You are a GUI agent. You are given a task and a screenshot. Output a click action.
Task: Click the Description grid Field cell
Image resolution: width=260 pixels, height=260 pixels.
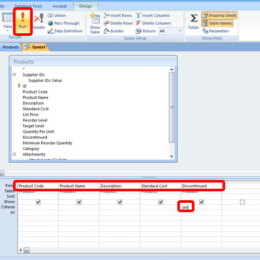(120, 186)
